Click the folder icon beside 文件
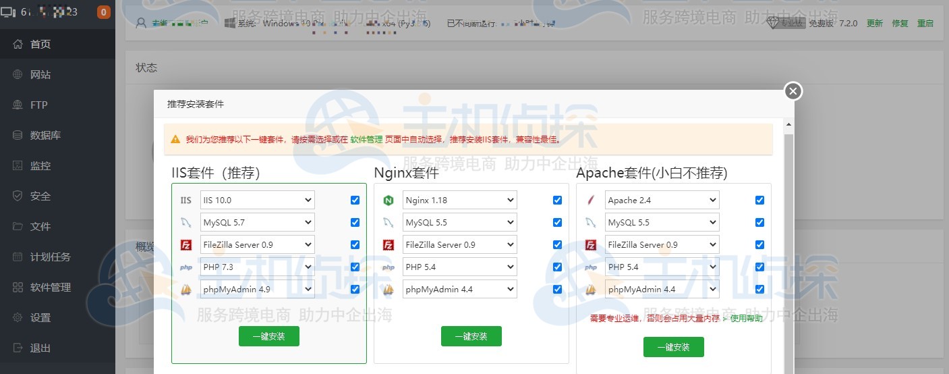Viewport: 949px width, 374px height. [18, 226]
